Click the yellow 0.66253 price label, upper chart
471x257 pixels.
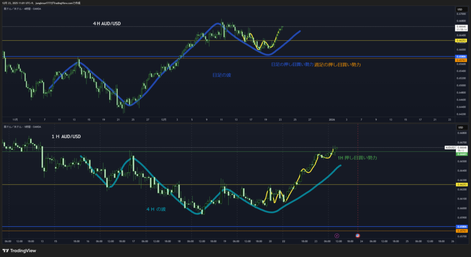click(461, 40)
